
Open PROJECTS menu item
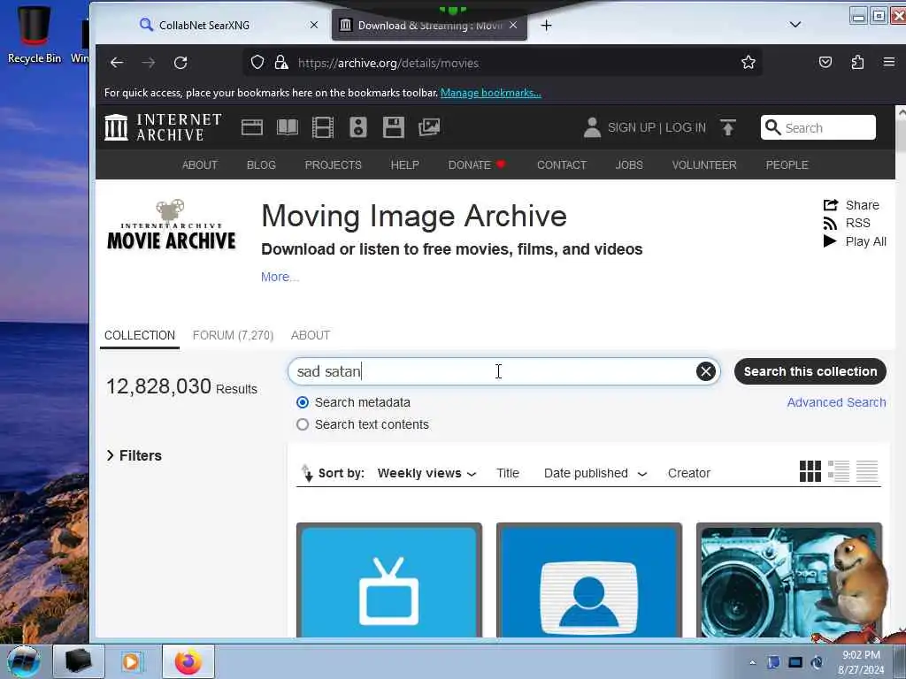point(333,165)
